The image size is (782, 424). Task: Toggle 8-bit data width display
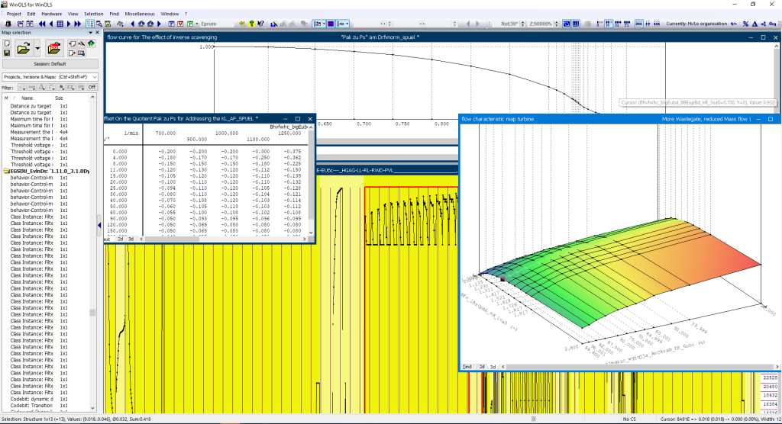(x=599, y=24)
